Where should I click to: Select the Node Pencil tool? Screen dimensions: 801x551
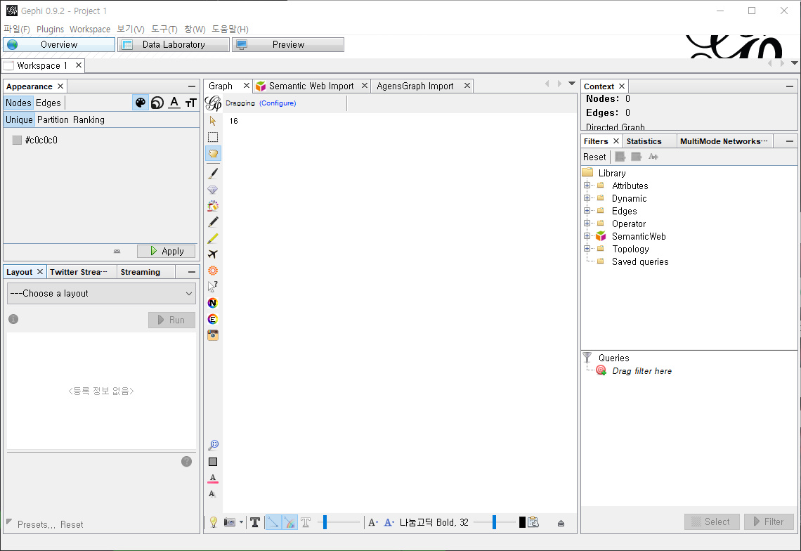pos(213,222)
